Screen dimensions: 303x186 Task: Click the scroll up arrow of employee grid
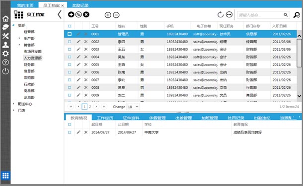299,36
